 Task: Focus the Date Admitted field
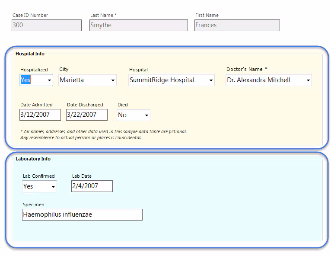coord(40,115)
